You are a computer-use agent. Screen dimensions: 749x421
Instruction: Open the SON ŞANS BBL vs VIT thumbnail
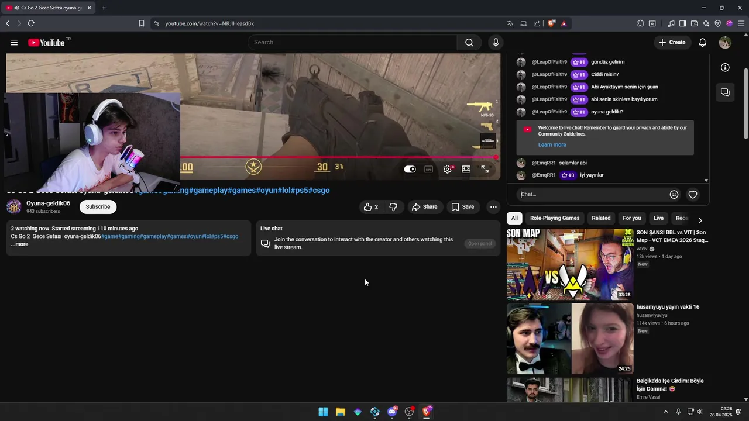(570, 264)
